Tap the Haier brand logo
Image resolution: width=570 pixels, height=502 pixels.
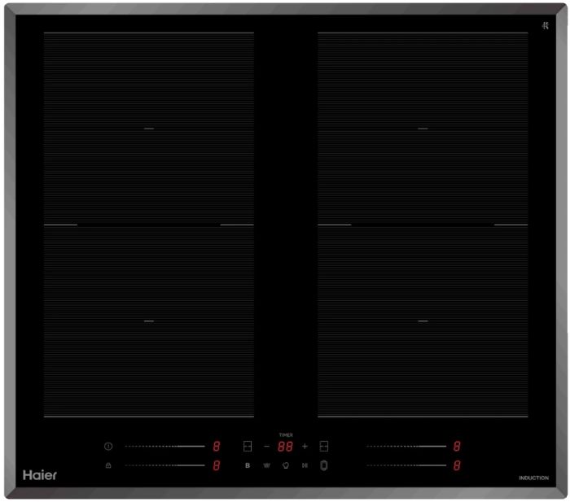[x=39, y=474]
